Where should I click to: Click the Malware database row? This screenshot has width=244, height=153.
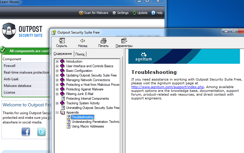tap(26, 86)
